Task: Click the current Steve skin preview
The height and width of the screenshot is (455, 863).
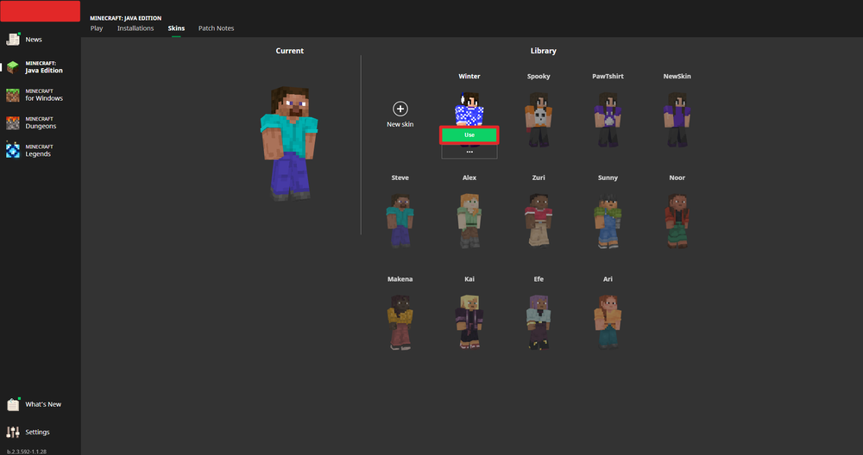Action: tap(289, 142)
